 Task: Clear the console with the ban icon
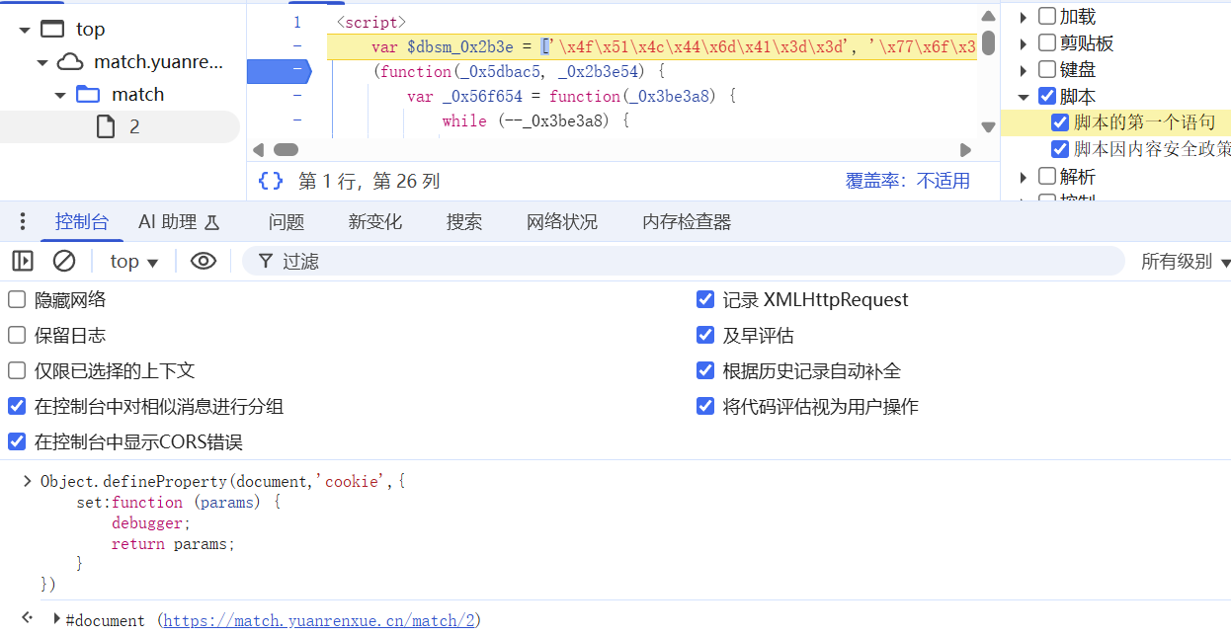64,261
